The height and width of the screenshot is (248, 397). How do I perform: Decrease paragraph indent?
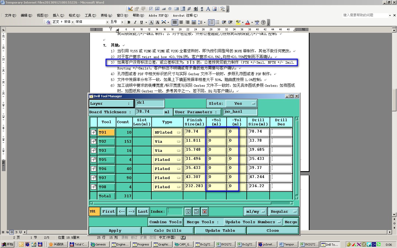[224, 22]
